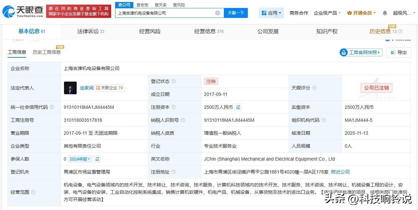Click the 增值税一般纳税人 value
Screen dimensions: 418x210
tap(223, 133)
